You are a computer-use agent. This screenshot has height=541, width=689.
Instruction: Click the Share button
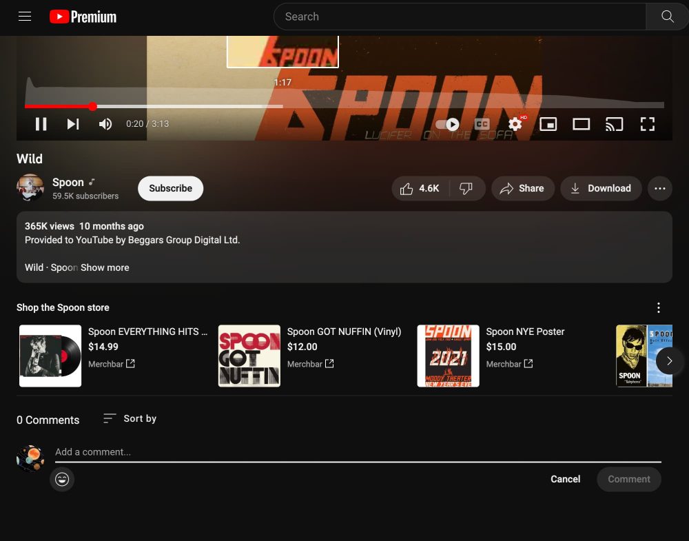click(523, 188)
